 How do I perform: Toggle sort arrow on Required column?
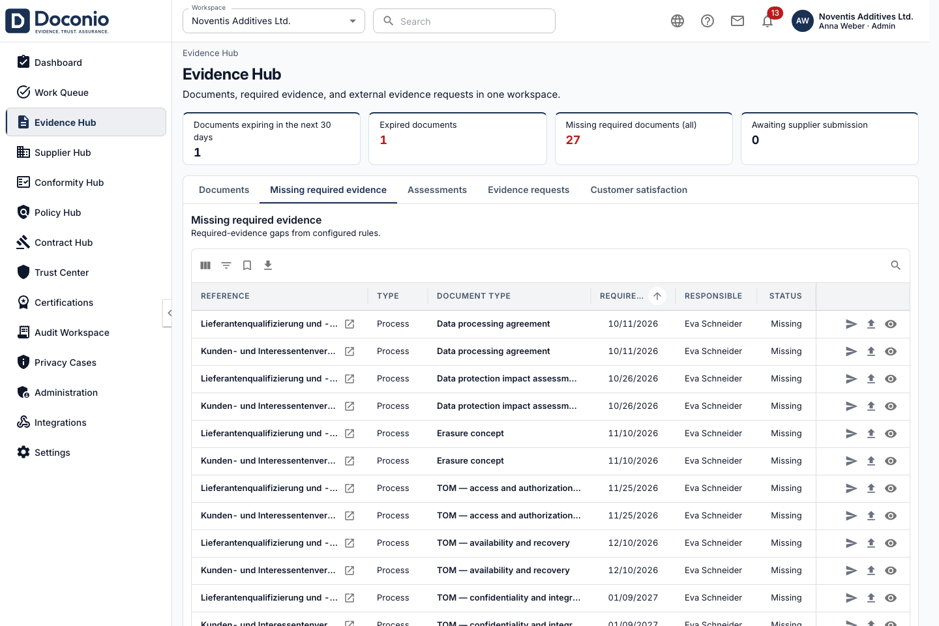click(x=657, y=296)
